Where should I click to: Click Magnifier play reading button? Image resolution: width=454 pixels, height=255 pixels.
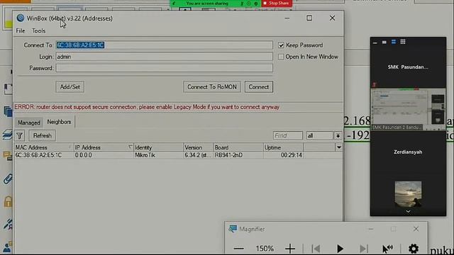340,249
